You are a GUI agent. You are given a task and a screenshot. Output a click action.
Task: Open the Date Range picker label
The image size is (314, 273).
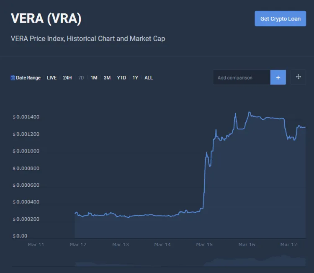tap(28, 78)
